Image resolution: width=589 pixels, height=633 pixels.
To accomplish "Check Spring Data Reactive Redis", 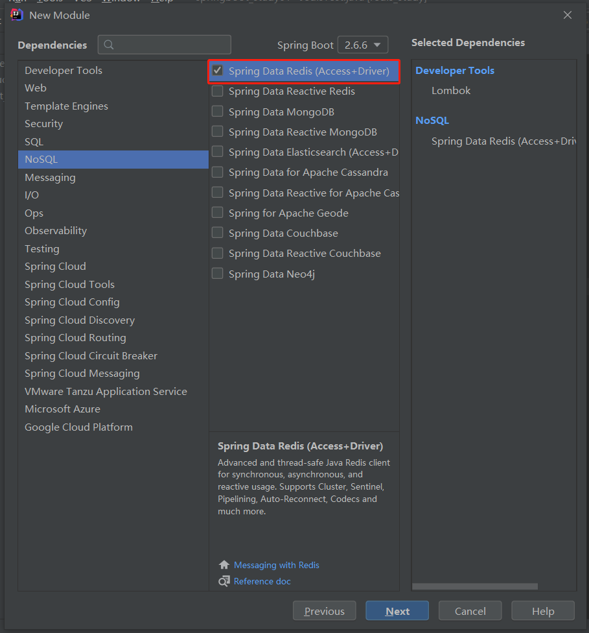I will pos(218,91).
